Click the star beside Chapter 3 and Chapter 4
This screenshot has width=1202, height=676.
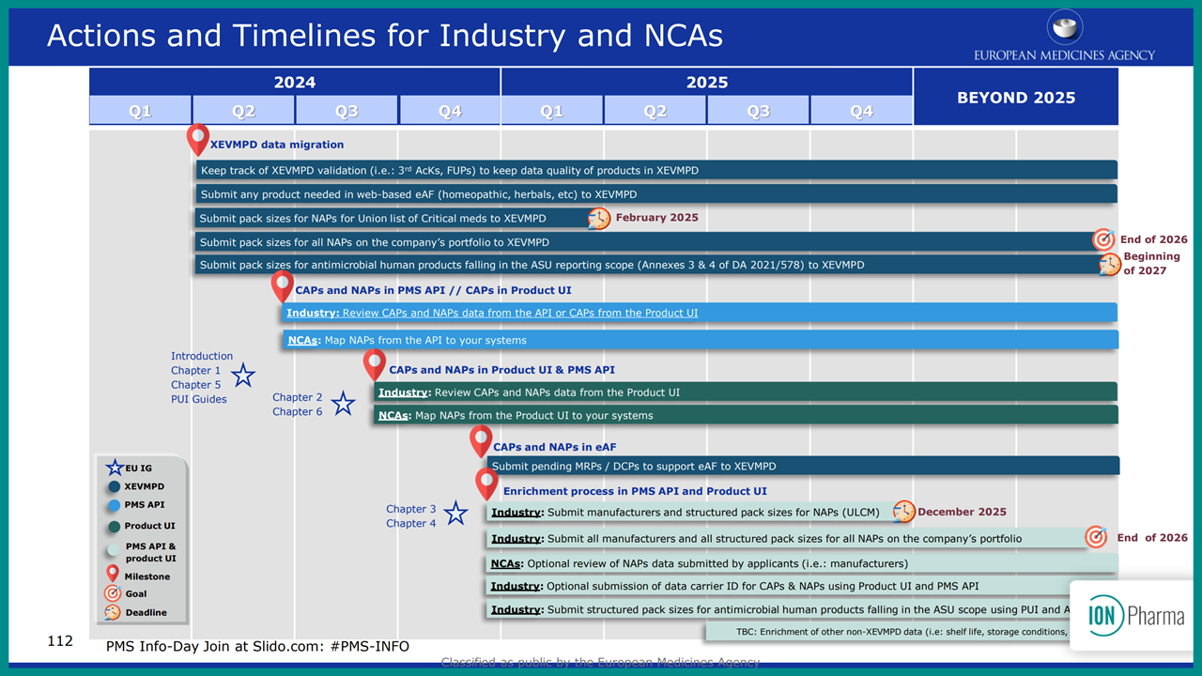(455, 514)
